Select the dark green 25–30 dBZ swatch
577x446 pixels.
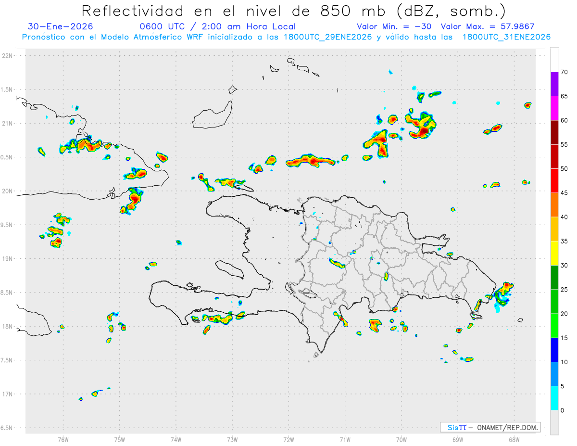(x=554, y=278)
